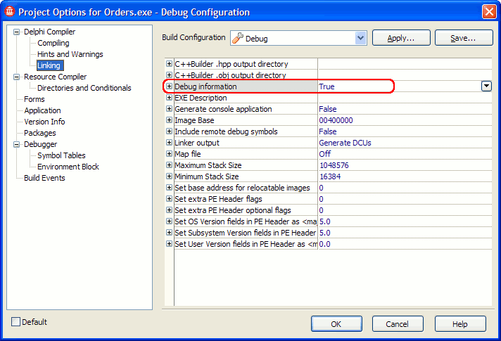Select Symbol Tables under Debugger

61,155
